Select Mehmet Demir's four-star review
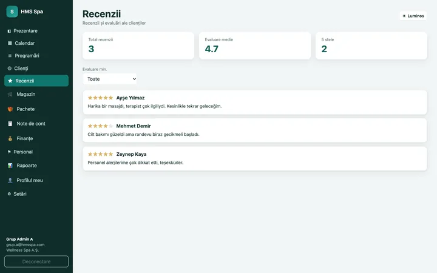Screen dimensions: 437x273 (x=255, y=130)
